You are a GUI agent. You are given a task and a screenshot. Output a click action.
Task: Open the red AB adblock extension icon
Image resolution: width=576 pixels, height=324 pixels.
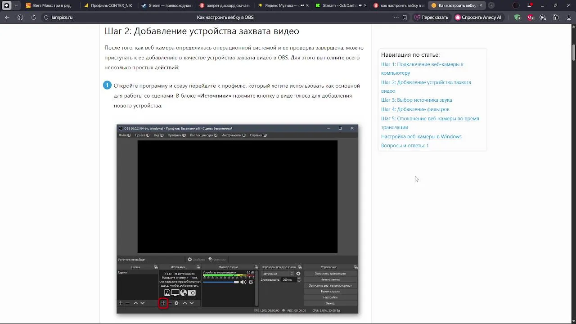coord(531,17)
